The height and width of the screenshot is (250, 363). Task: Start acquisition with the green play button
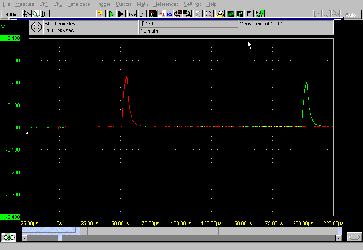click(112, 14)
